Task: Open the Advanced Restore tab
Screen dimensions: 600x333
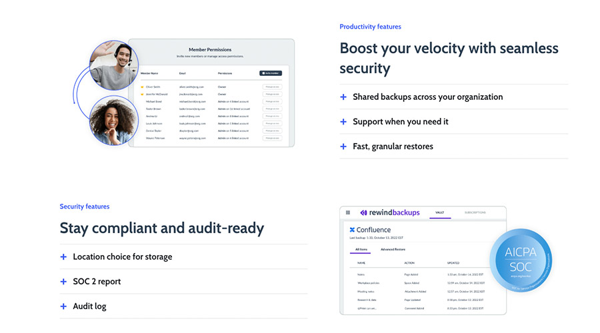Action: tap(393, 249)
